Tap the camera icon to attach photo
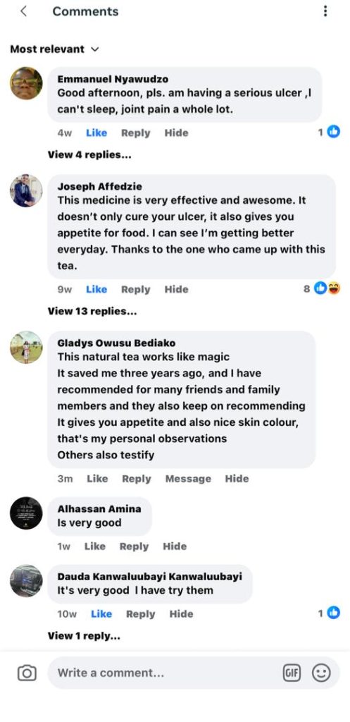The height and width of the screenshot is (722, 350). pos(27,673)
